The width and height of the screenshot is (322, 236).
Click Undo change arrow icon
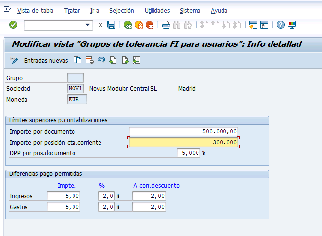click(x=101, y=60)
